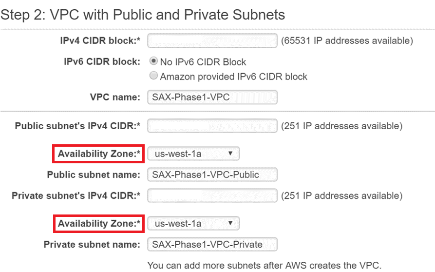
Task: Choose Amazon provided IPv6 CIDR block
Action: [154, 76]
